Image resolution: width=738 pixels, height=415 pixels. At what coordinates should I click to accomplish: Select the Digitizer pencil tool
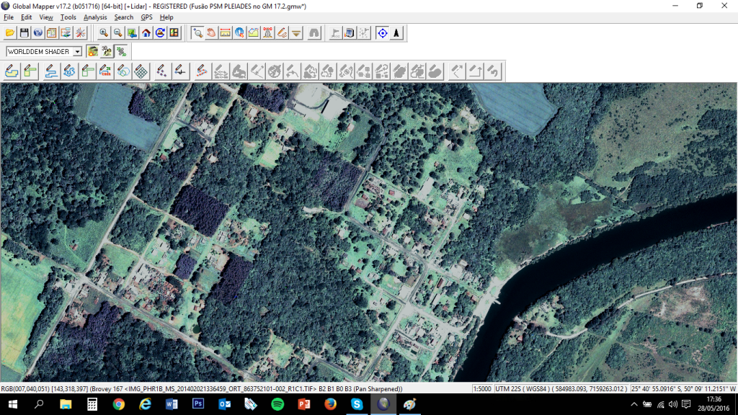click(282, 33)
